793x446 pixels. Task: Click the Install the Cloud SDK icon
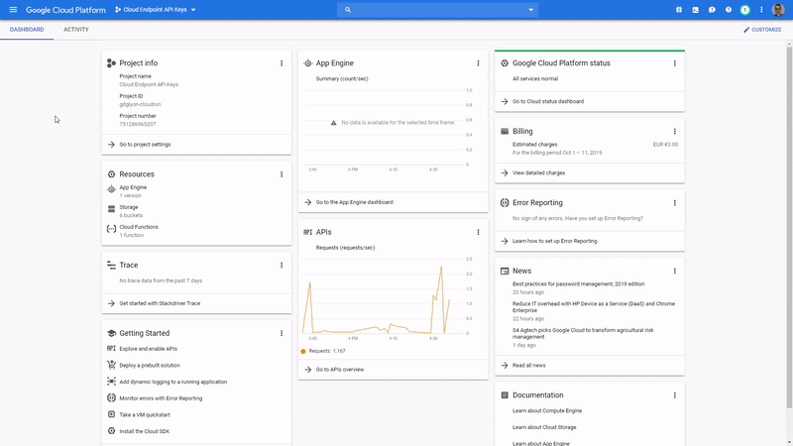(111, 431)
